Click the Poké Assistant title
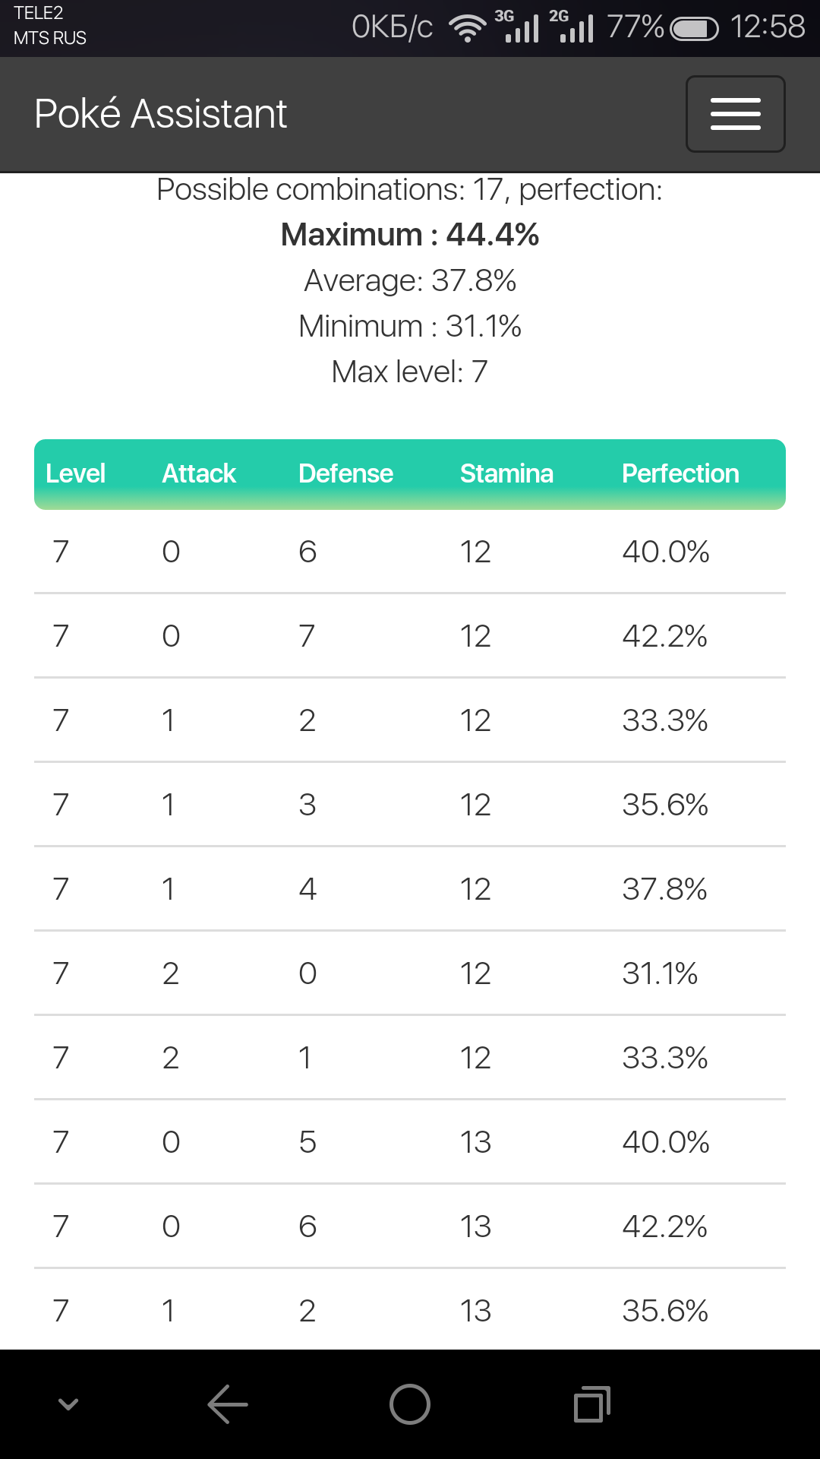The height and width of the screenshot is (1459, 820). (x=161, y=114)
